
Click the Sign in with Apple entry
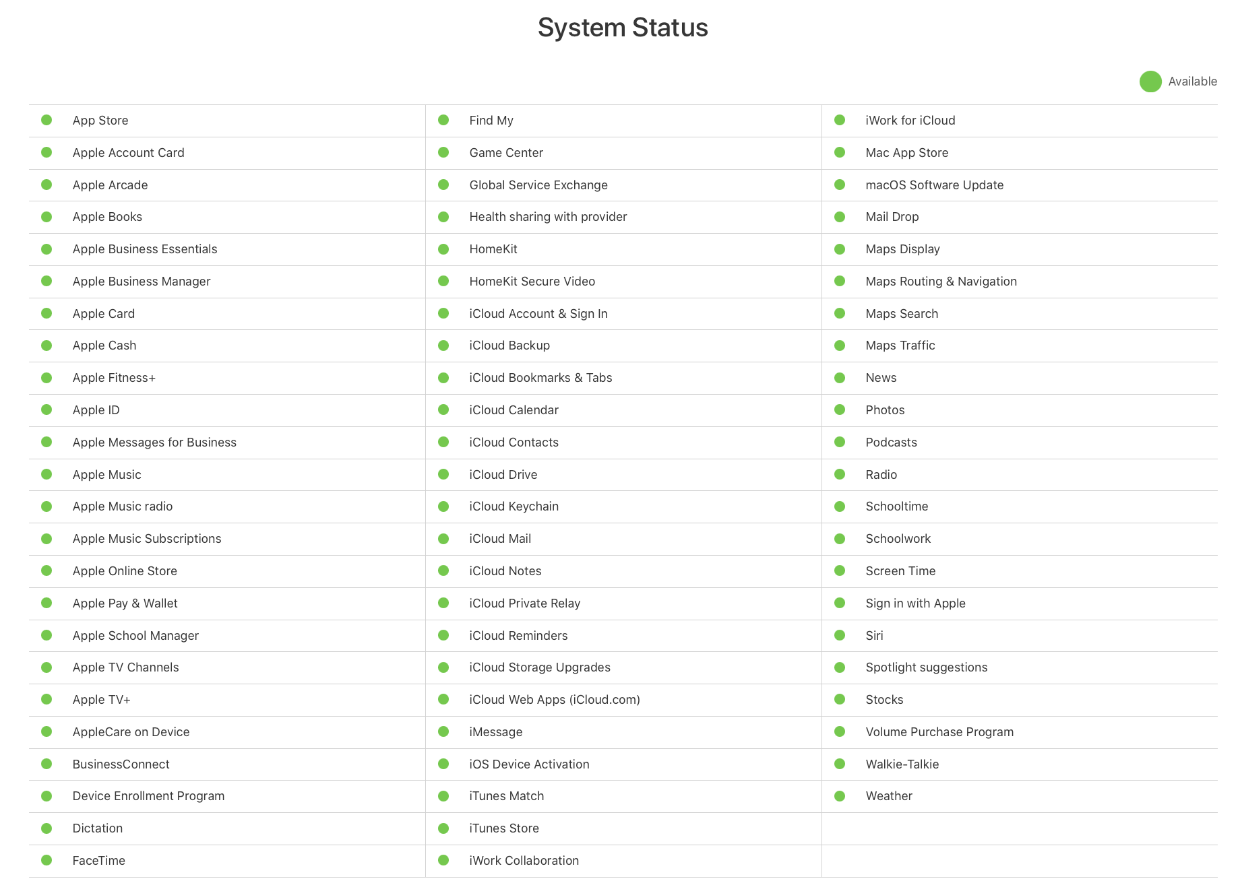pyautogui.click(x=915, y=603)
